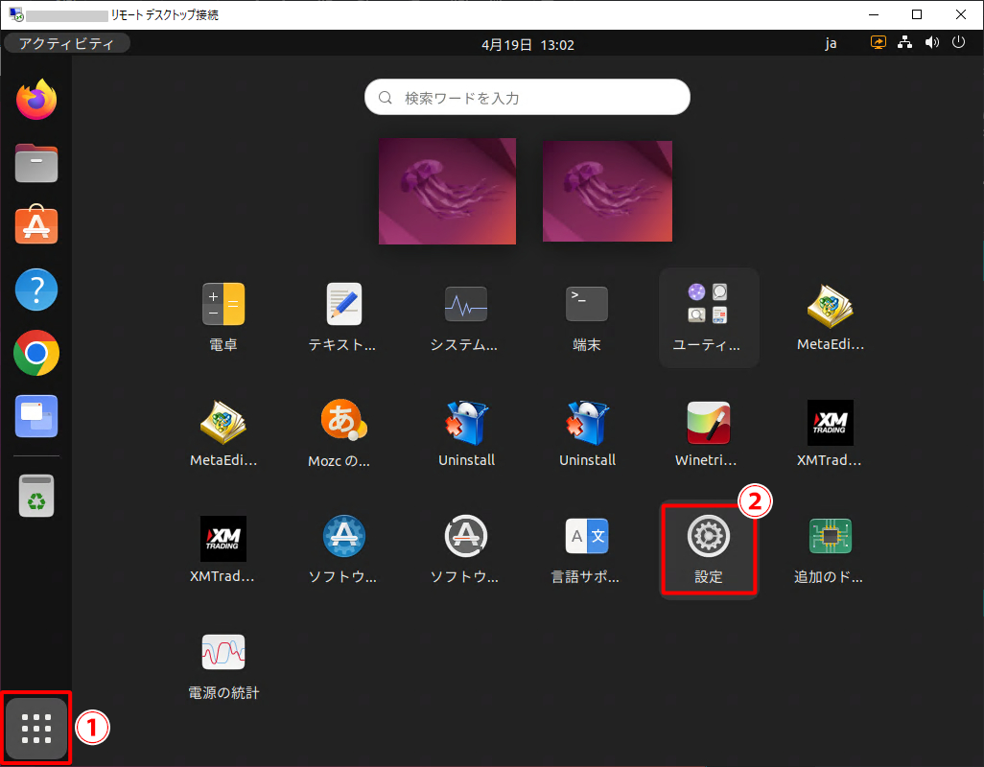Screen dimensions: 984x767
Task: Open Firefox from the dock
Action: [x=36, y=99]
